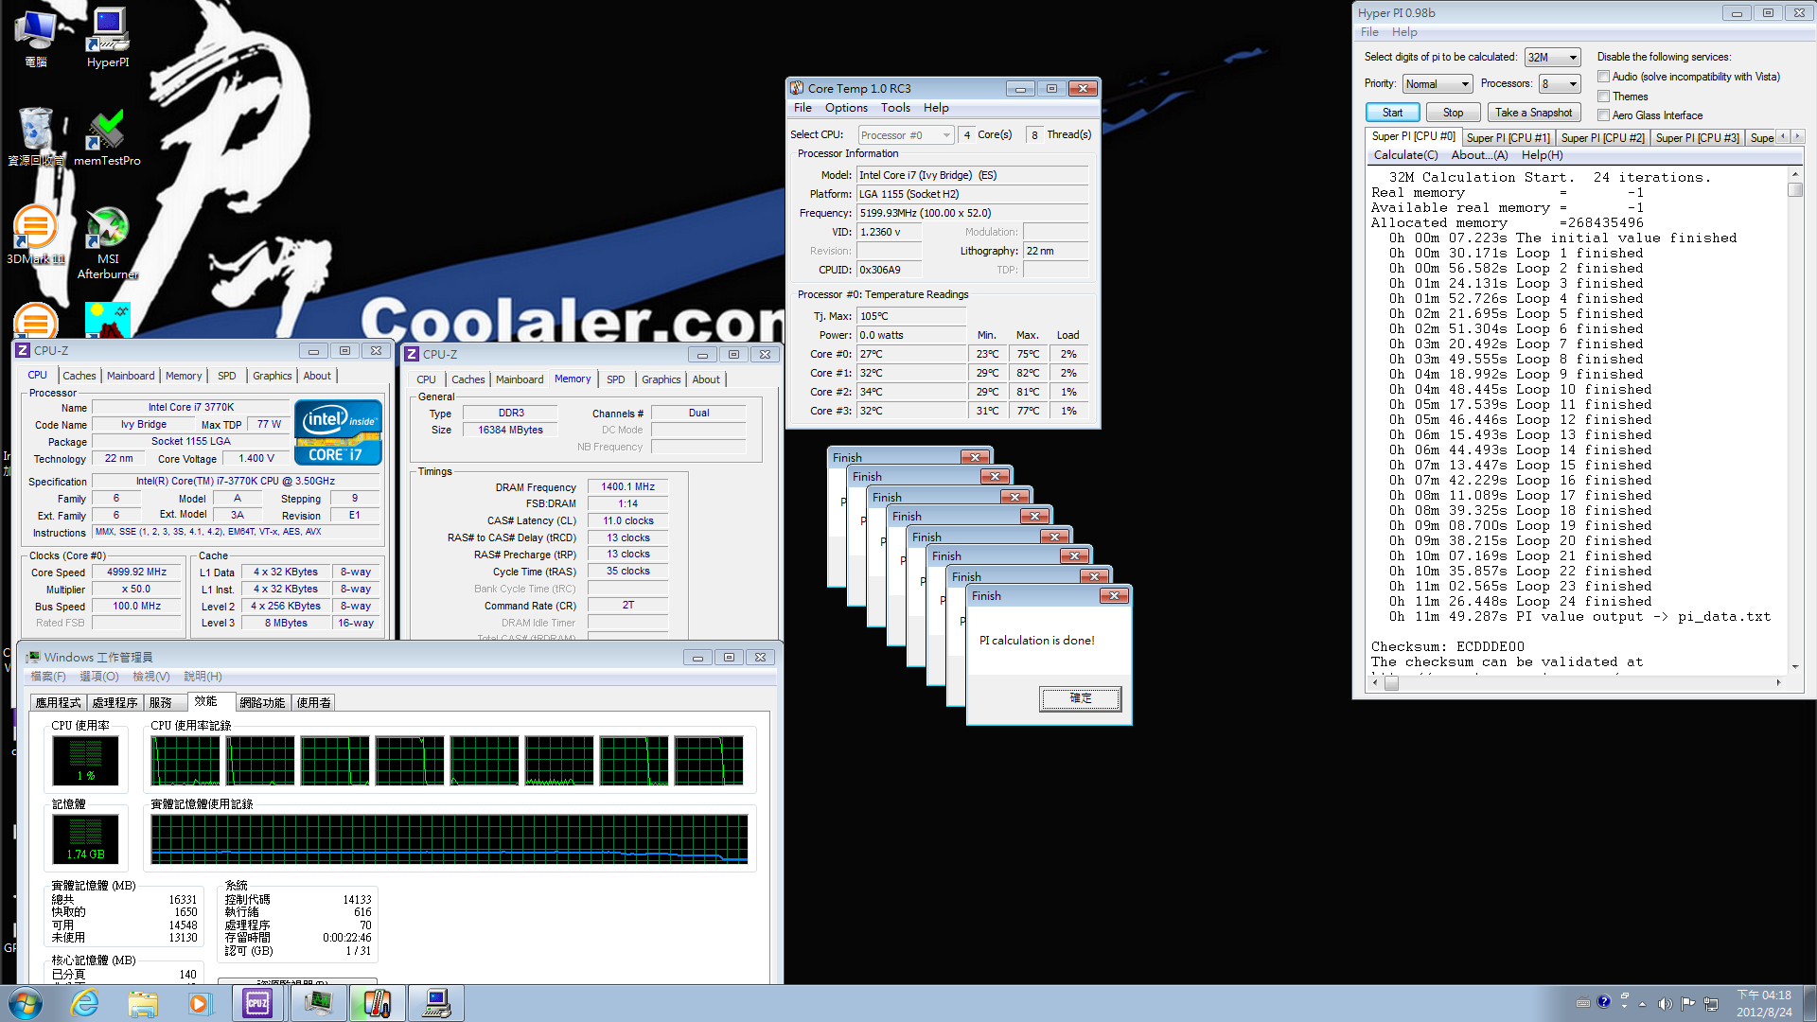Open the Computer (電腦) desktop icon

(36, 38)
